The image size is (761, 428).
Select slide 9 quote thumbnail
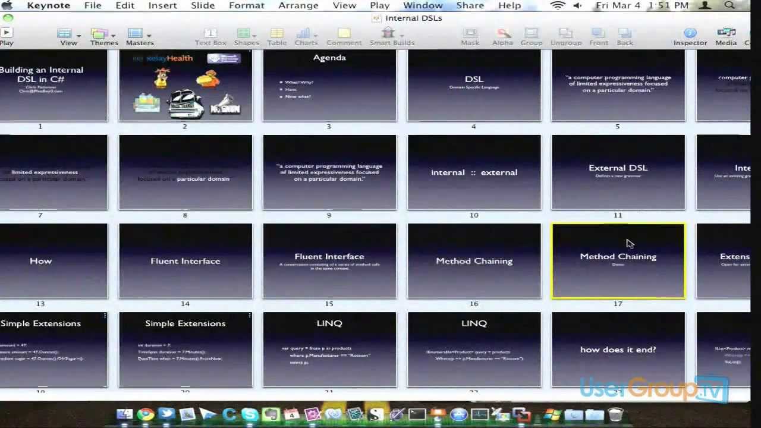[329, 172]
